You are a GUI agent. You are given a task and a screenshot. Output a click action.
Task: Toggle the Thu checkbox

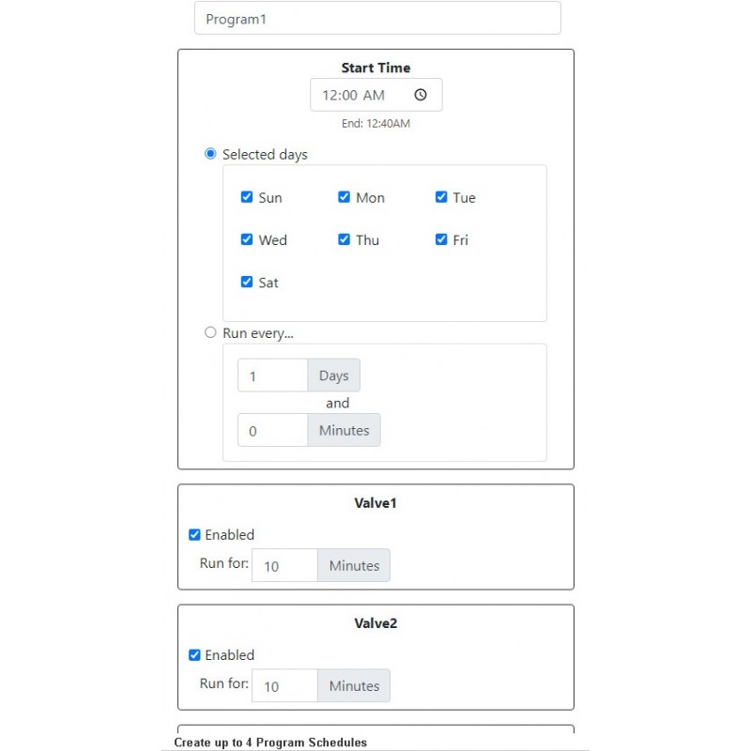[x=344, y=239]
